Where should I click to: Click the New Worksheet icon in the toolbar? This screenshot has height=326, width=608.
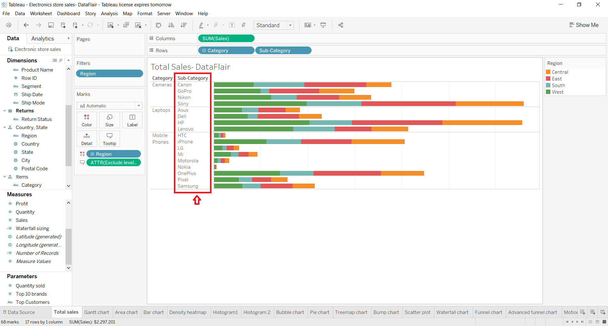(x=110, y=25)
